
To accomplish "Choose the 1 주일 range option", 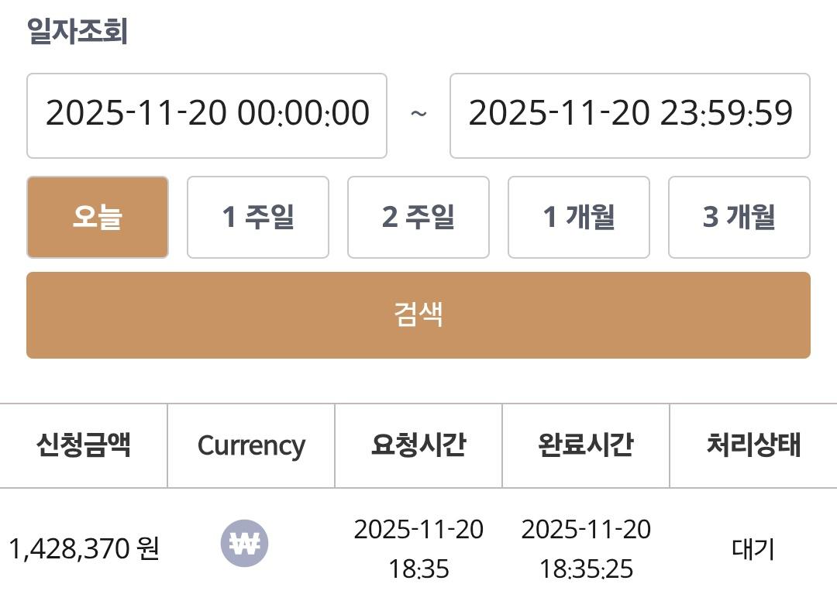I will [257, 217].
